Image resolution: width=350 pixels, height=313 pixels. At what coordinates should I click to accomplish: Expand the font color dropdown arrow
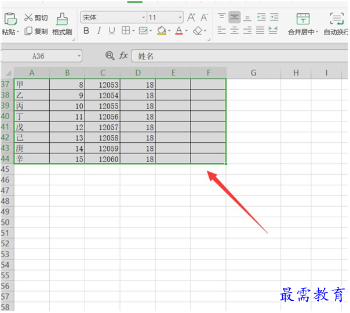click(187, 31)
